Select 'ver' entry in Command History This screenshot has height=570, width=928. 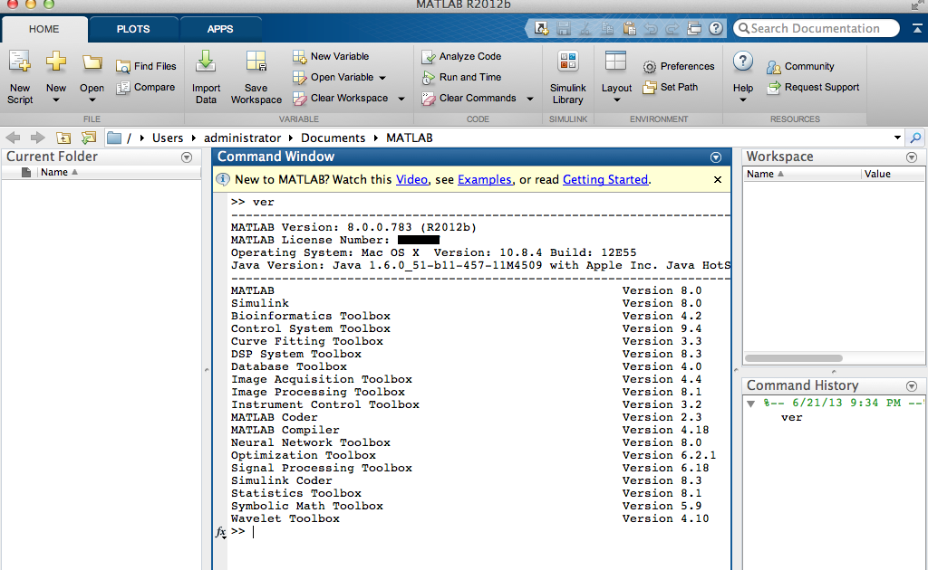click(791, 418)
